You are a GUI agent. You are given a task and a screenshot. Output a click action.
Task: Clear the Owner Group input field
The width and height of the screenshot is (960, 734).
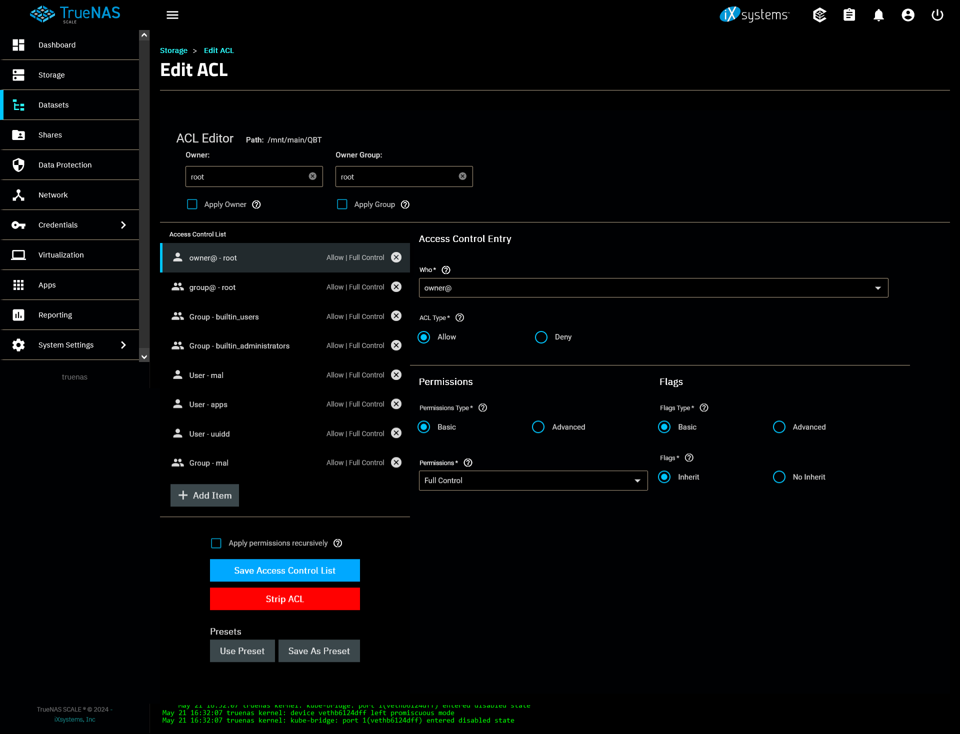[x=461, y=176]
